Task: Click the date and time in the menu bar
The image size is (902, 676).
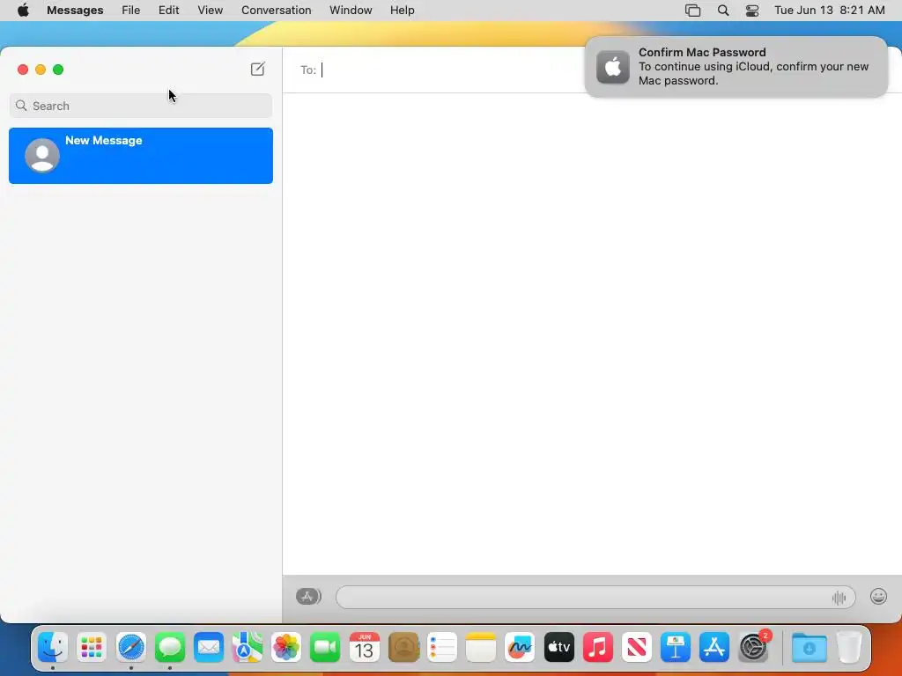Action: [829, 11]
